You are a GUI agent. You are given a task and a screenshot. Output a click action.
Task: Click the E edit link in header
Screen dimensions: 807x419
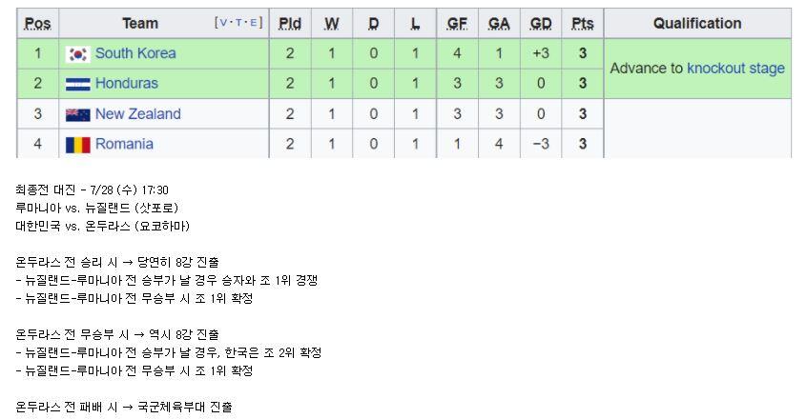[x=253, y=23]
